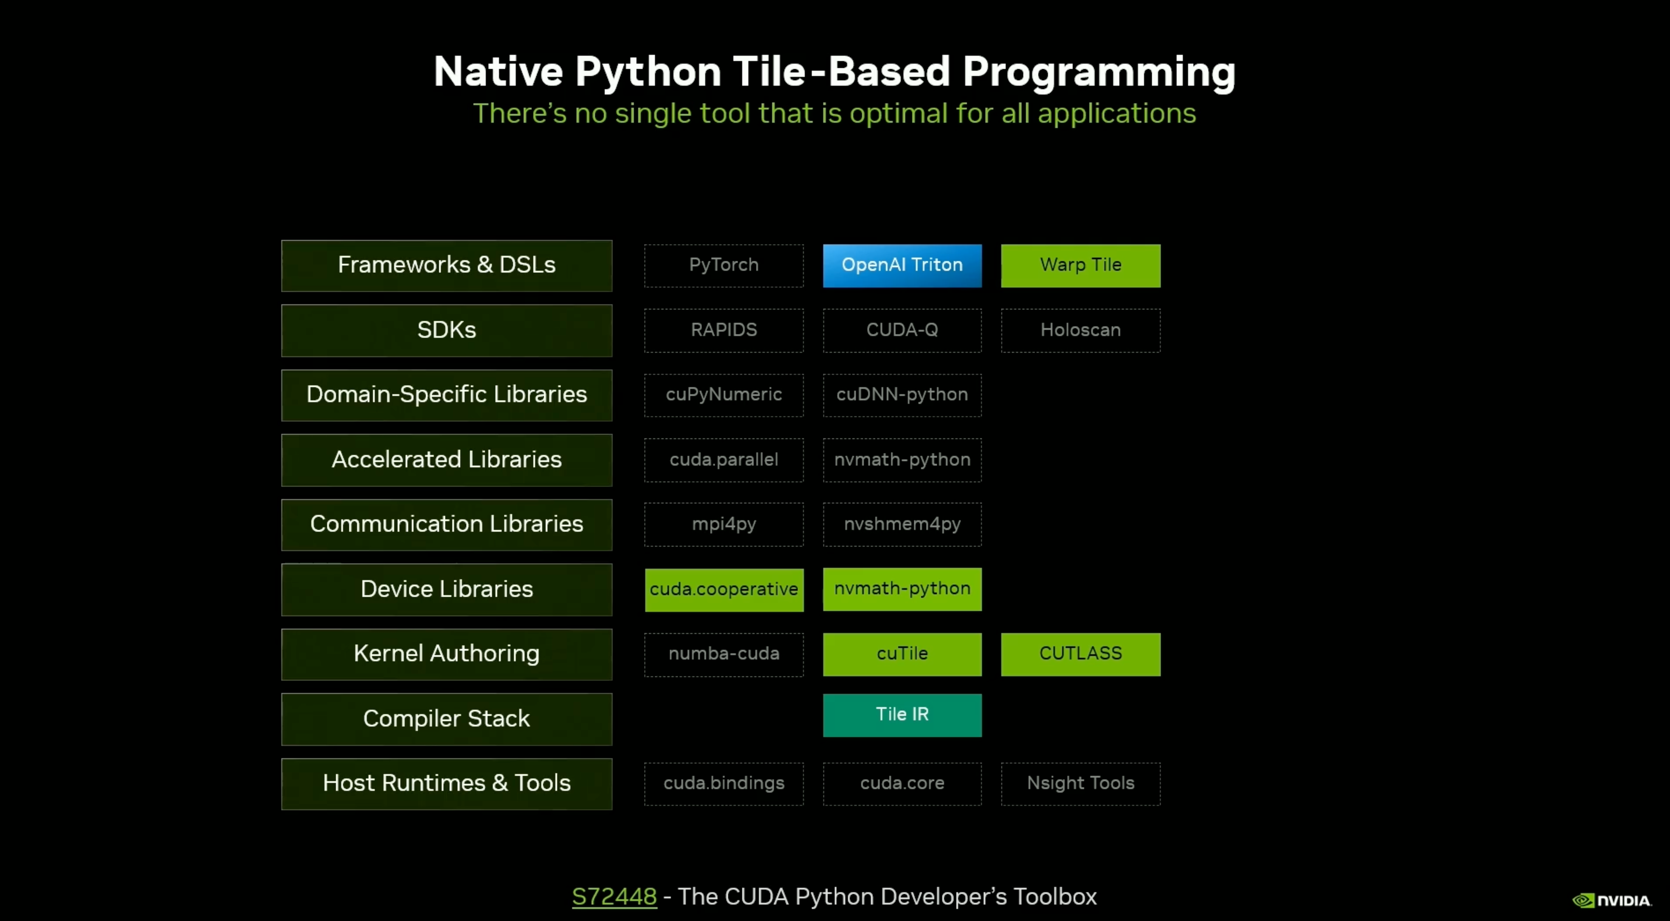Click the S72448 session link
Image resolution: width=1670 pixels, height=921 pixels.
(614, 896)
